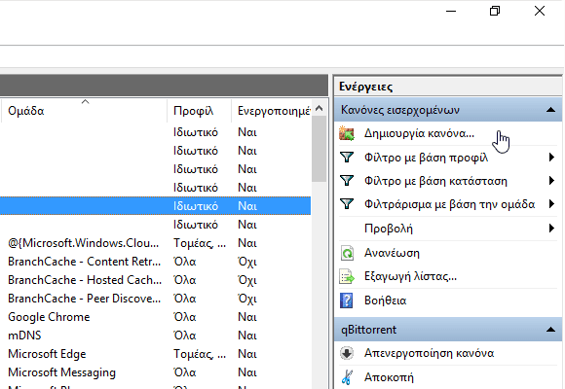The image size is (565, 389).
Task: Select BranchCache - Peer Discove... row
Action: click(x=155, y=299)
